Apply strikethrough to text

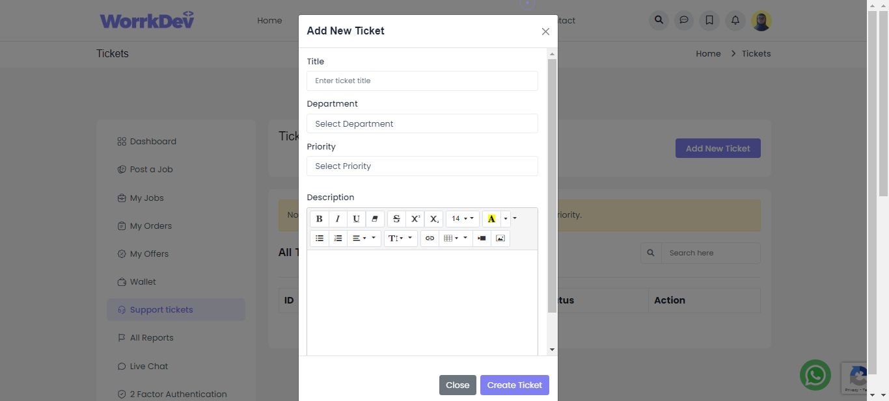click(x=396, y=219)
